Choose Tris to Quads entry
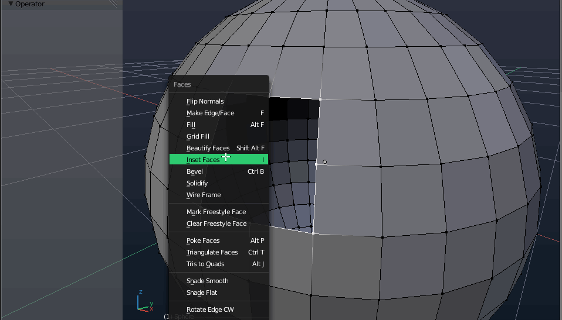Viewport: 562px width, 320px height. (219, 264)
